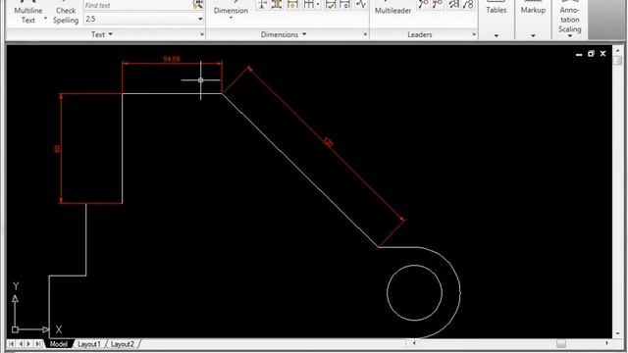Screen dimensions: 628x353
Task: Click into the Find text field
Action: (x=137, y=5)
